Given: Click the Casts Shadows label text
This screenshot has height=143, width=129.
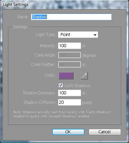Looking at the screenshot, I should coord(77,86).
